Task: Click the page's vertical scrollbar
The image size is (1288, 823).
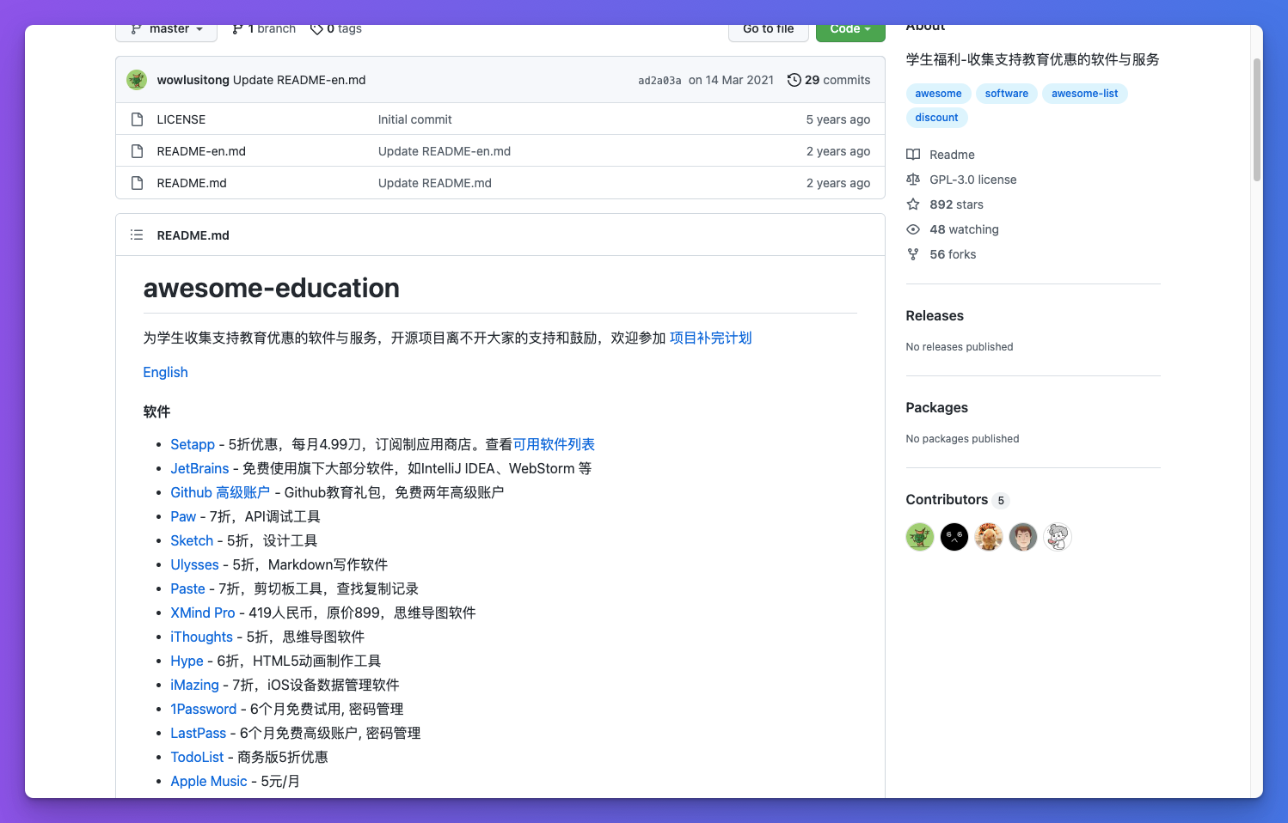Action: [1257, 120]
